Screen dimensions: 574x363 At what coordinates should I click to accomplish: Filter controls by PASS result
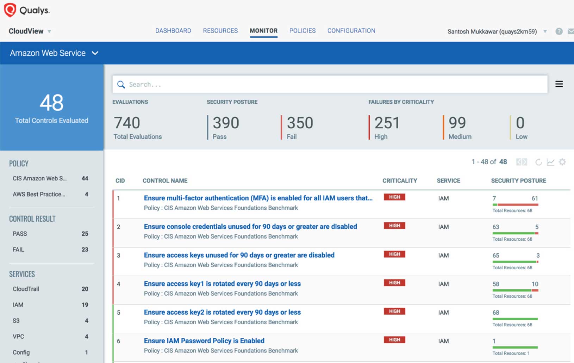tap(20, 234)
